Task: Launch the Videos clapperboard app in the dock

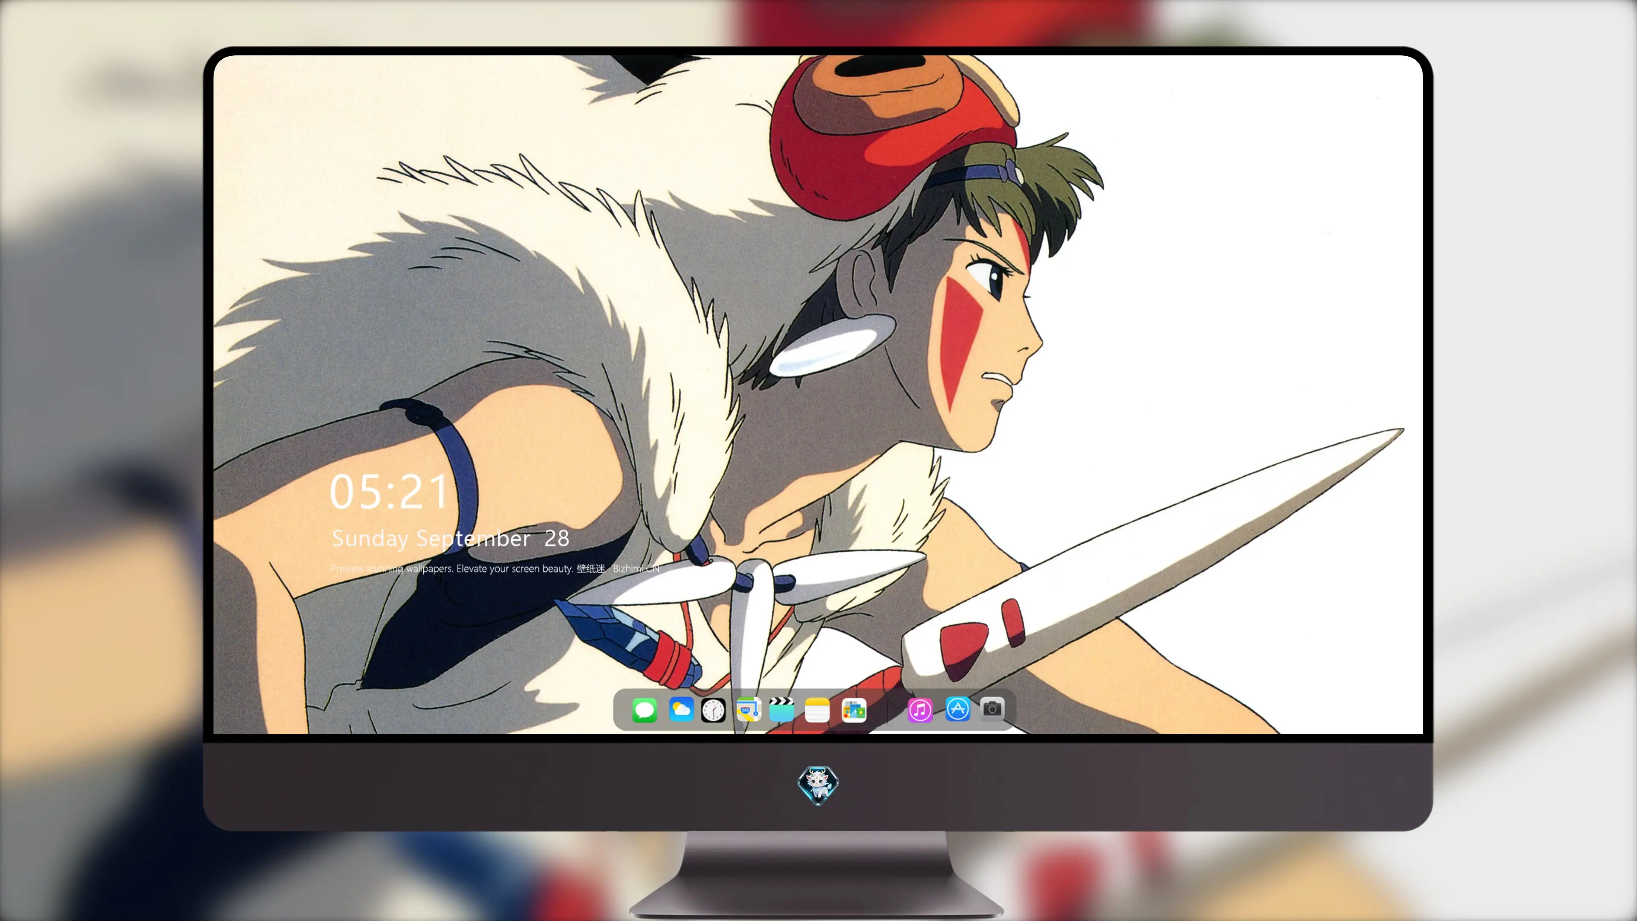Action: tap(782, 710)
